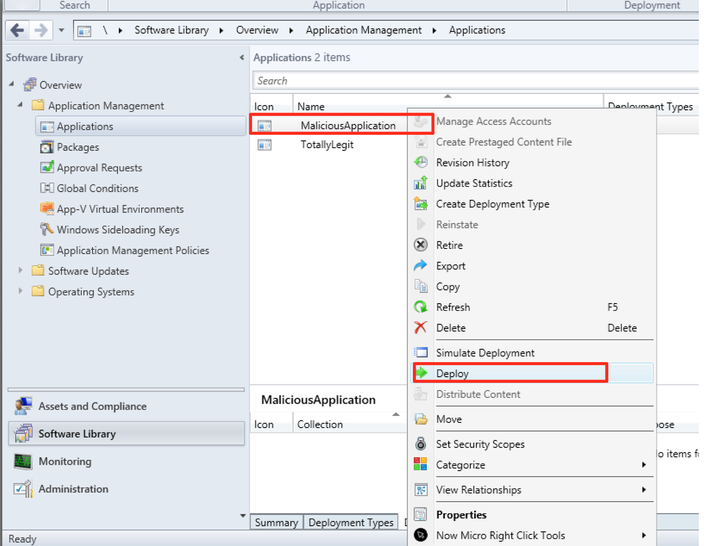Screen dimensions: 716x546
Task: Click the red Delete X icon
Action: [x=420, y=328]
